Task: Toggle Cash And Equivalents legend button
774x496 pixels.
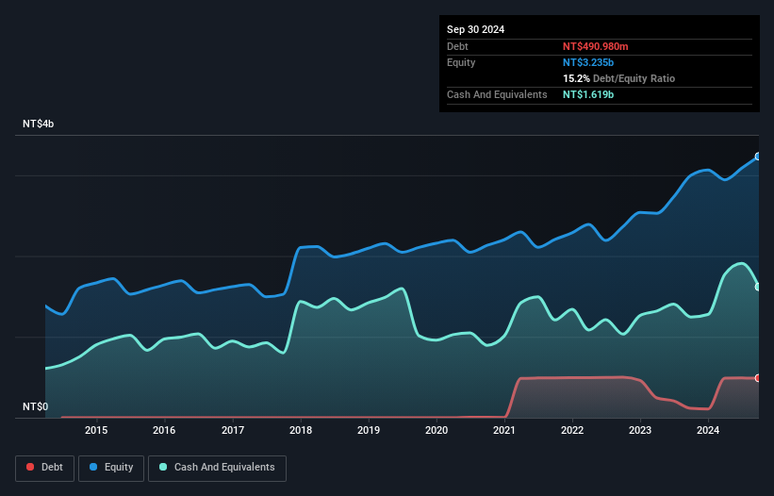Action: tap(217, 468)
